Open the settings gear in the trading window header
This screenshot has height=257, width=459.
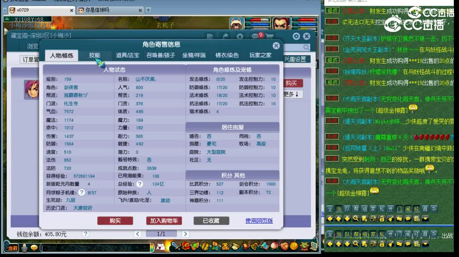pyautogui.click(x=296, y=36)
